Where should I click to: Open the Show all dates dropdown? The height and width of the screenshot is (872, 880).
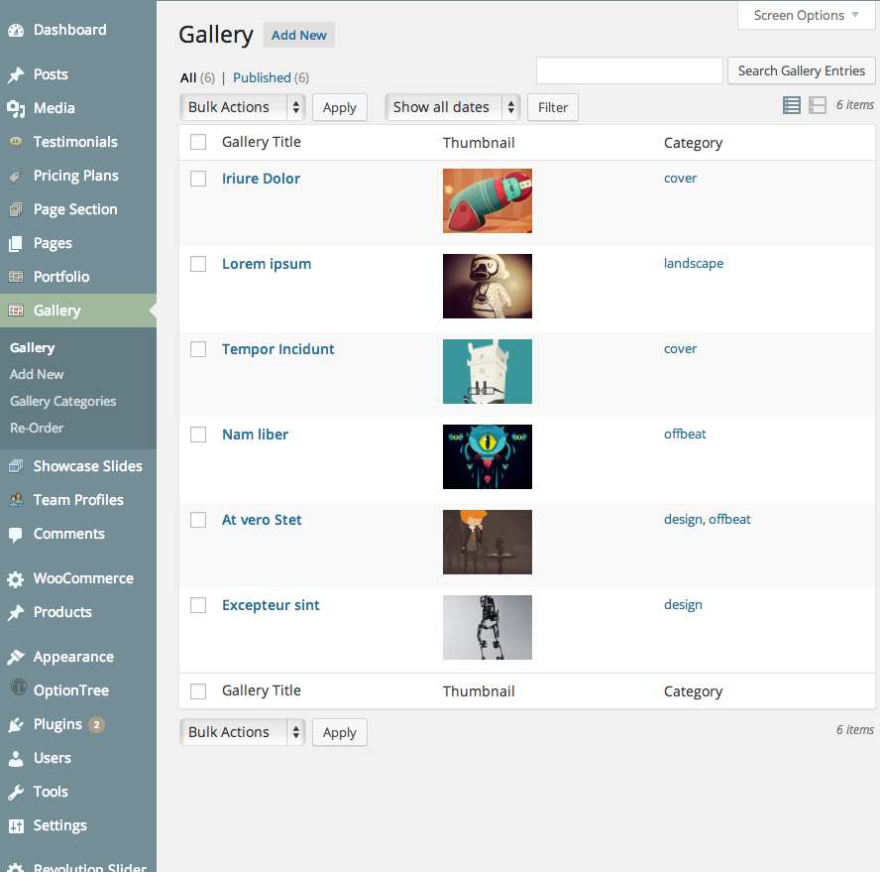point(452,106)
